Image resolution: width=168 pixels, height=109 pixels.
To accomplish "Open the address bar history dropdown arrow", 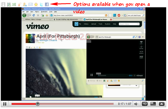I will coord(111,15).
